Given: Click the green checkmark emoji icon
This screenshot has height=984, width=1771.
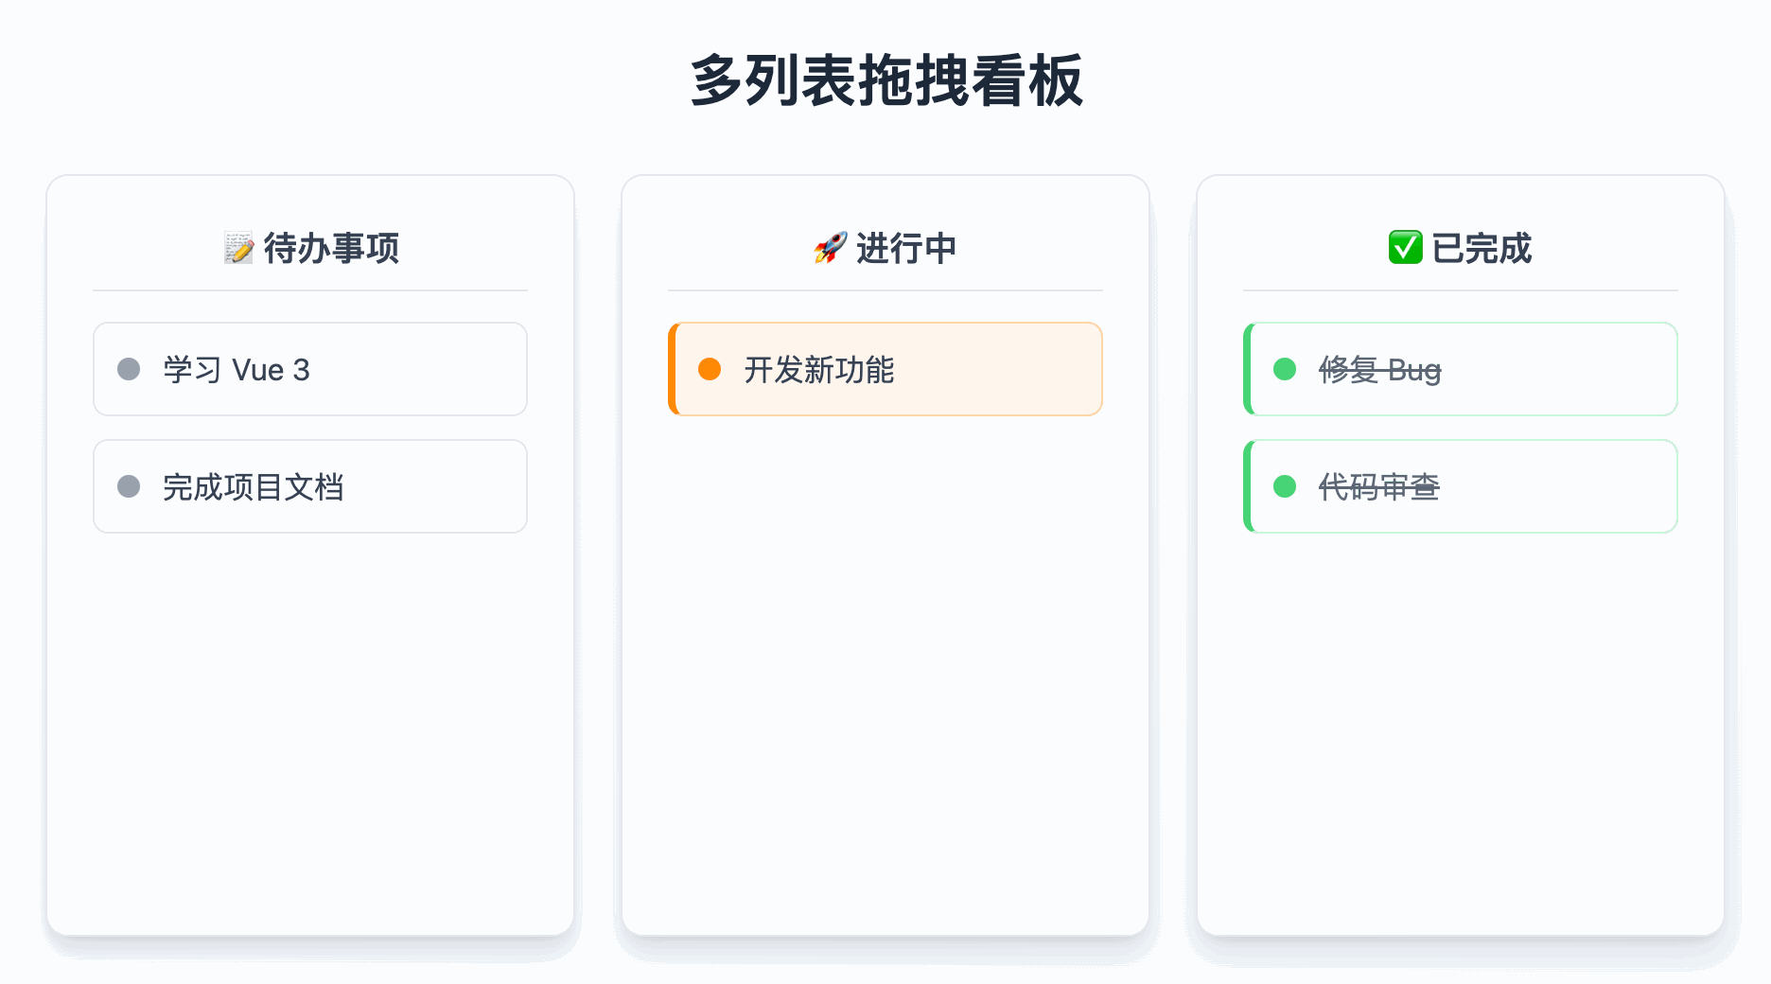Looking at the screenshot, I should tap(1405, 248).
